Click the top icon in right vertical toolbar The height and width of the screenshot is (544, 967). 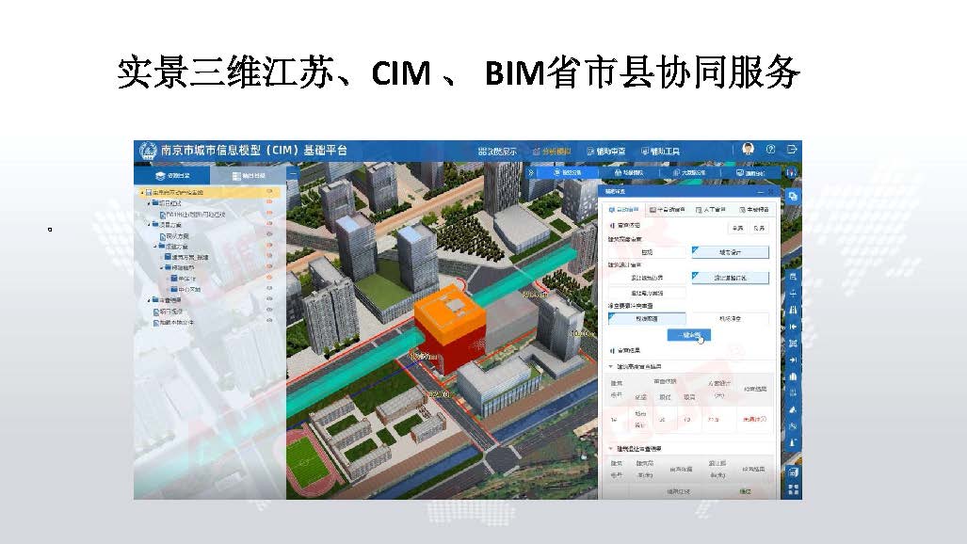coord(793,277)
